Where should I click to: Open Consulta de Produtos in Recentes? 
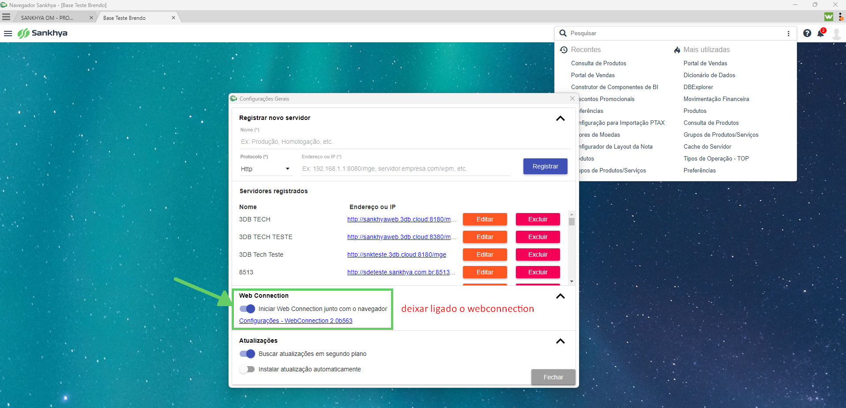(x=598, y=63)
